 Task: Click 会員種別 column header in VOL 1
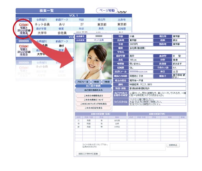pyautogui.click(x=42, y=20)
